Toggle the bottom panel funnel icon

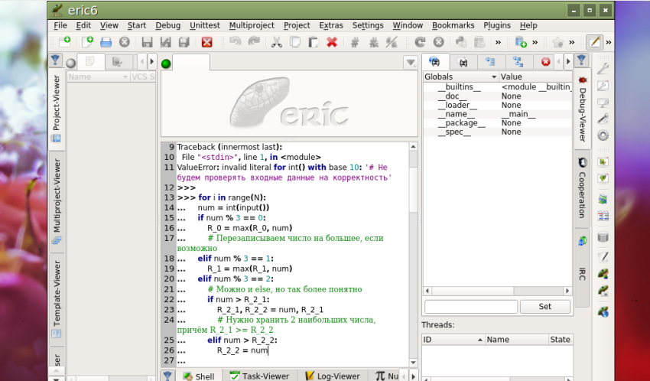point(167,376)
